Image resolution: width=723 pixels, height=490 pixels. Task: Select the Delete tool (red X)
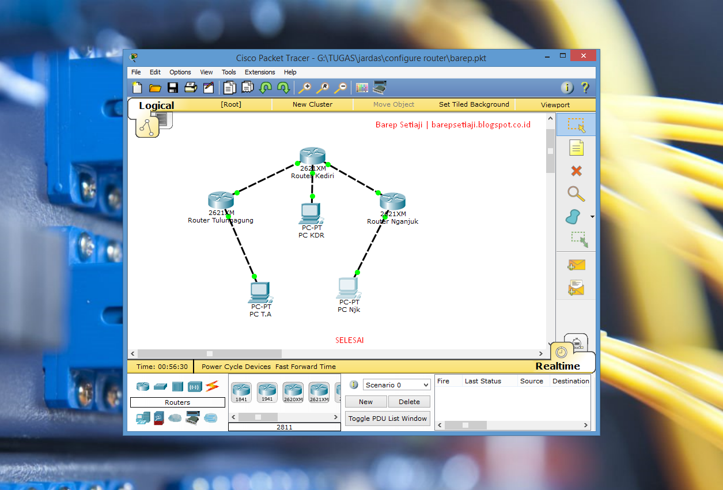pyautogui.click(x=575, y=171)
